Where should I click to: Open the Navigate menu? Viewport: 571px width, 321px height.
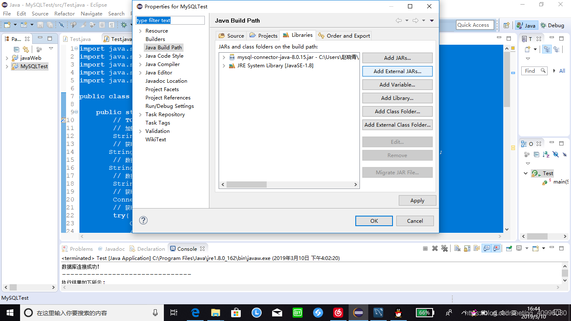point(92,13)
